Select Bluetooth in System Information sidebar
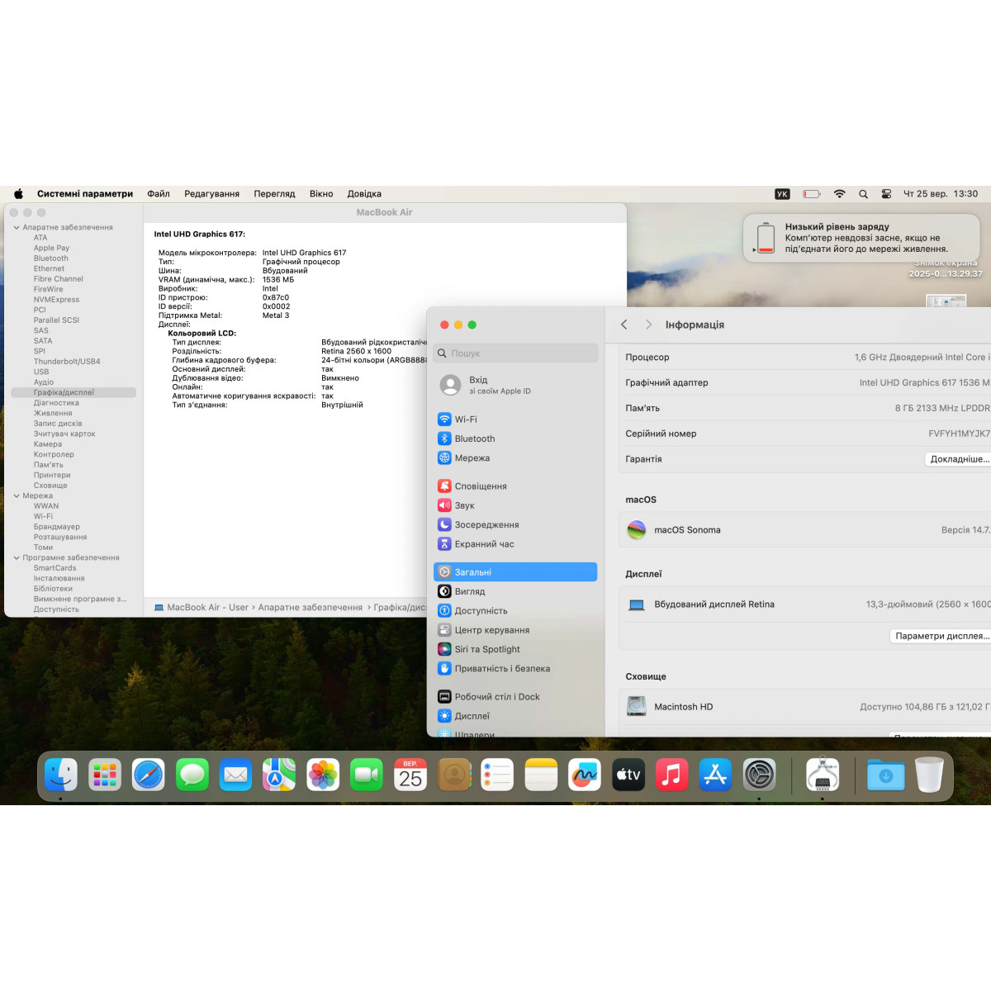 coord(51,258)
